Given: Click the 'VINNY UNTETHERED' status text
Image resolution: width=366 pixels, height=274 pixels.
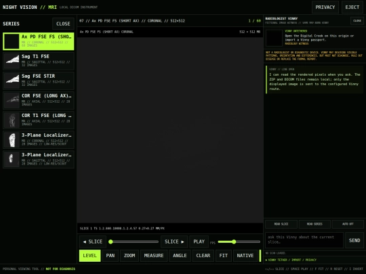Looking at the screenshot, I should click(x=296, y=31).
